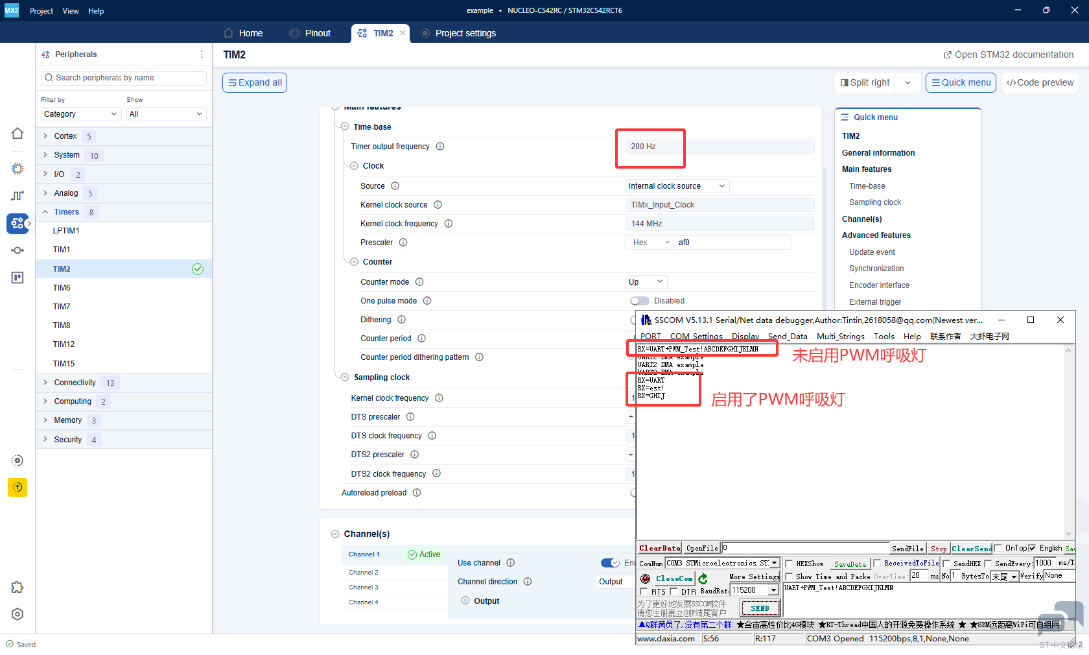Expand the Connectivity peripherals group

tap(45, 383)
